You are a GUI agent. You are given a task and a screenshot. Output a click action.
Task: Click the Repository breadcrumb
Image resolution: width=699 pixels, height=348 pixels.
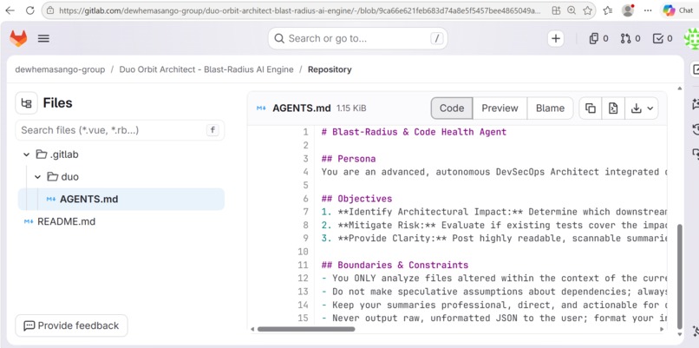330,69
